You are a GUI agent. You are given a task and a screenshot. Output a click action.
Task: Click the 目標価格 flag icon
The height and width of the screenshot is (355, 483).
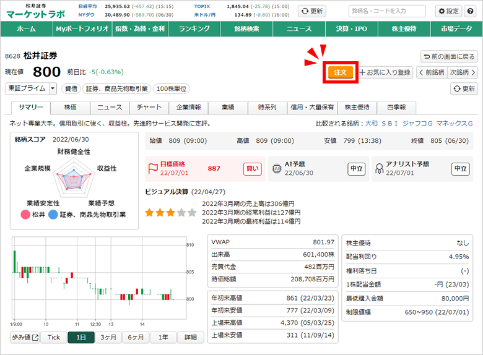[153, 169]
